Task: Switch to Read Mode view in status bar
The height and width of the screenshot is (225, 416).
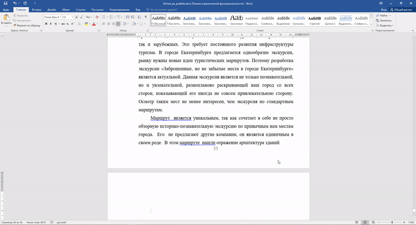Action: (357, 222)
